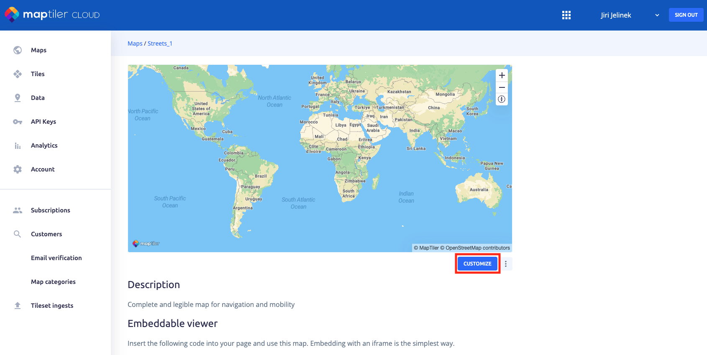Go to Data section
The width and height of the screenshot is (707, 355).
click(38, 98)
